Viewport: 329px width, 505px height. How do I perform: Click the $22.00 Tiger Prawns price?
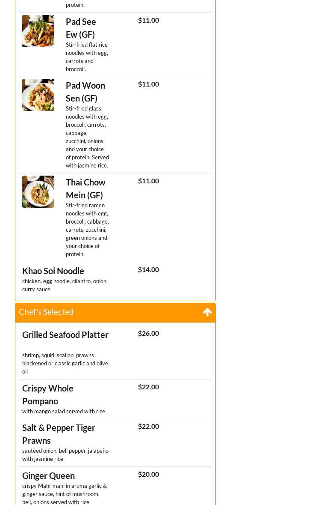click(x=148, y=426)
